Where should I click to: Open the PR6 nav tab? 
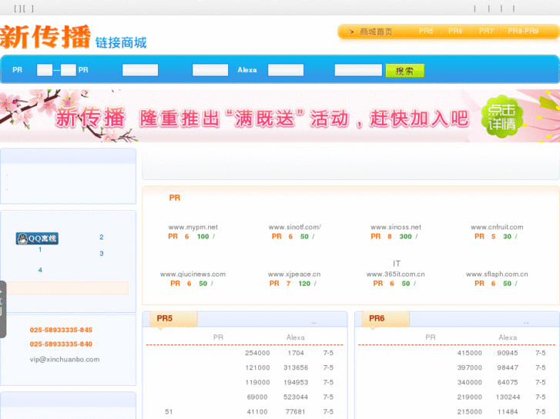coord(455,32)
